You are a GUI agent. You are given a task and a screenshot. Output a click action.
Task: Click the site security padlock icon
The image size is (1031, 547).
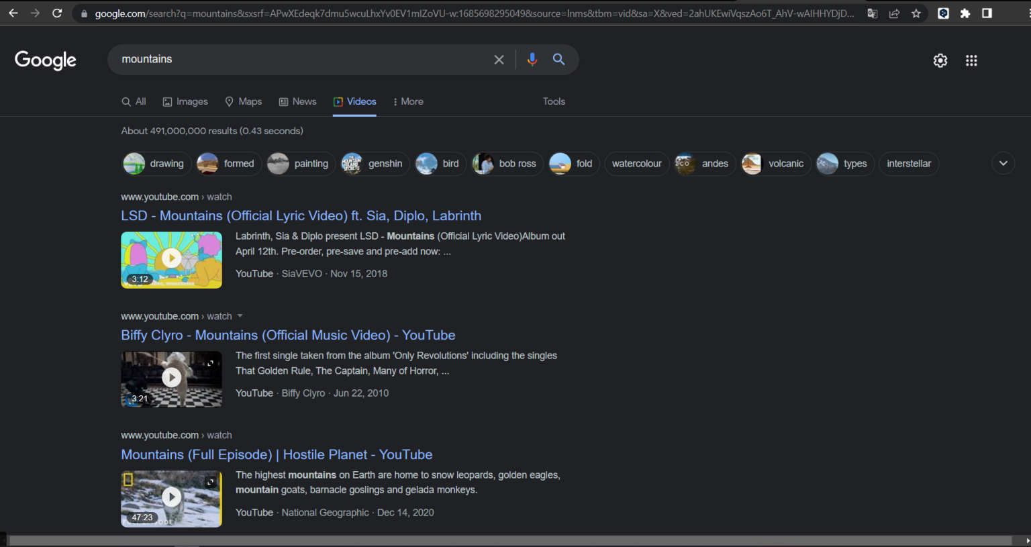click(83, 13)
